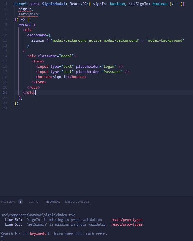Open the PROBLEMS panel tab
193x241 pixels.
(9, 202)
